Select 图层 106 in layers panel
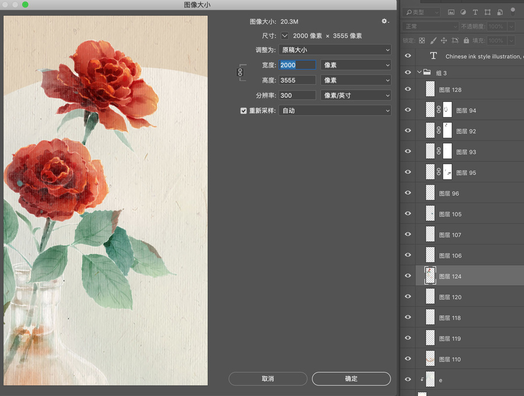Viewport: 524px width, 396px height. click(x=469, y=255)
